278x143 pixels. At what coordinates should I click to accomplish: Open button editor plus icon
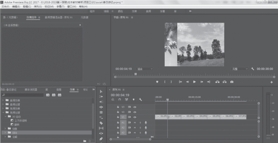click(x=272, y=82)
